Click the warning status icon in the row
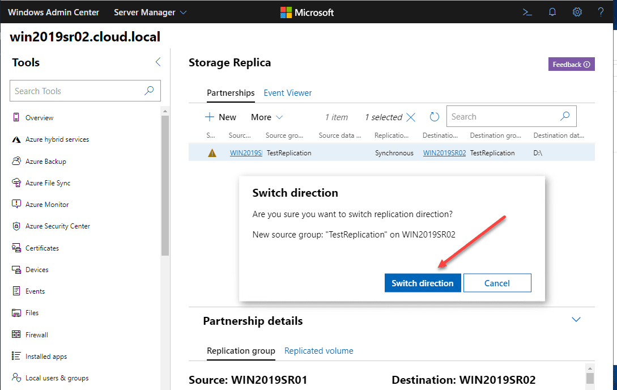617x390 pixels. point(212,153)
